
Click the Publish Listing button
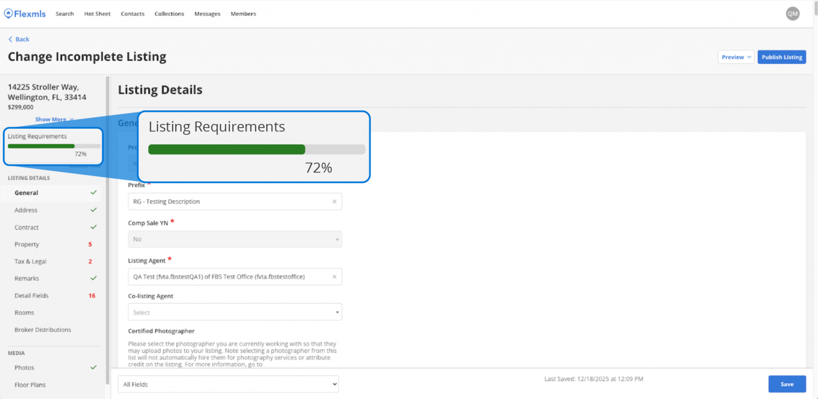(x=782, y=57)
